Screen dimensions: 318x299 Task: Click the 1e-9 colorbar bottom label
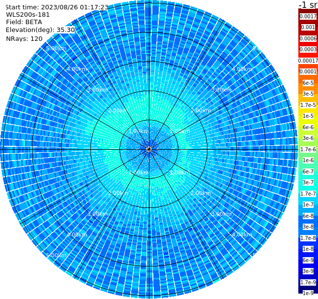click(308, 293)
